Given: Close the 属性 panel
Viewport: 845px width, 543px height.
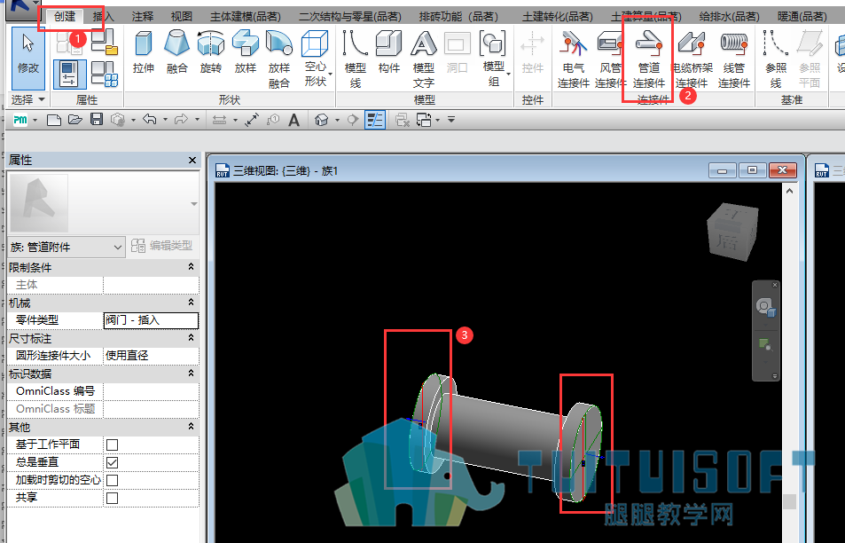Looking at the screenshot, I should pyautogui.click(x=192, y=161).
